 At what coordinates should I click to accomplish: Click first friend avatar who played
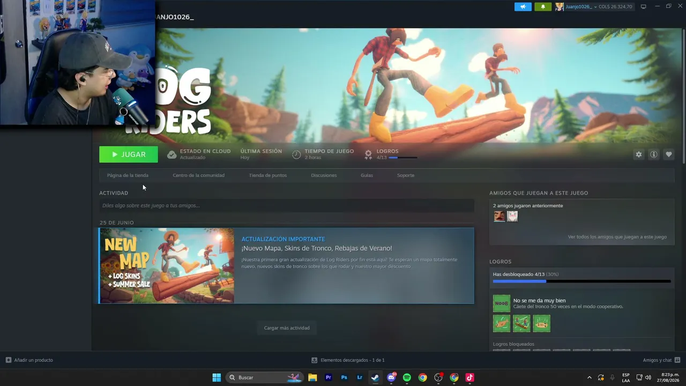click(499, 216)
